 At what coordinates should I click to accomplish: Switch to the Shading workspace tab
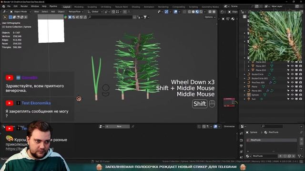[136, 7]
